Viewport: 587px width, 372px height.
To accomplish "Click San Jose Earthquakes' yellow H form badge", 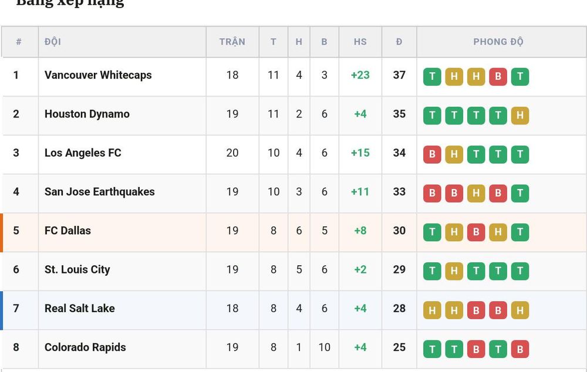I will click(476, 194).
